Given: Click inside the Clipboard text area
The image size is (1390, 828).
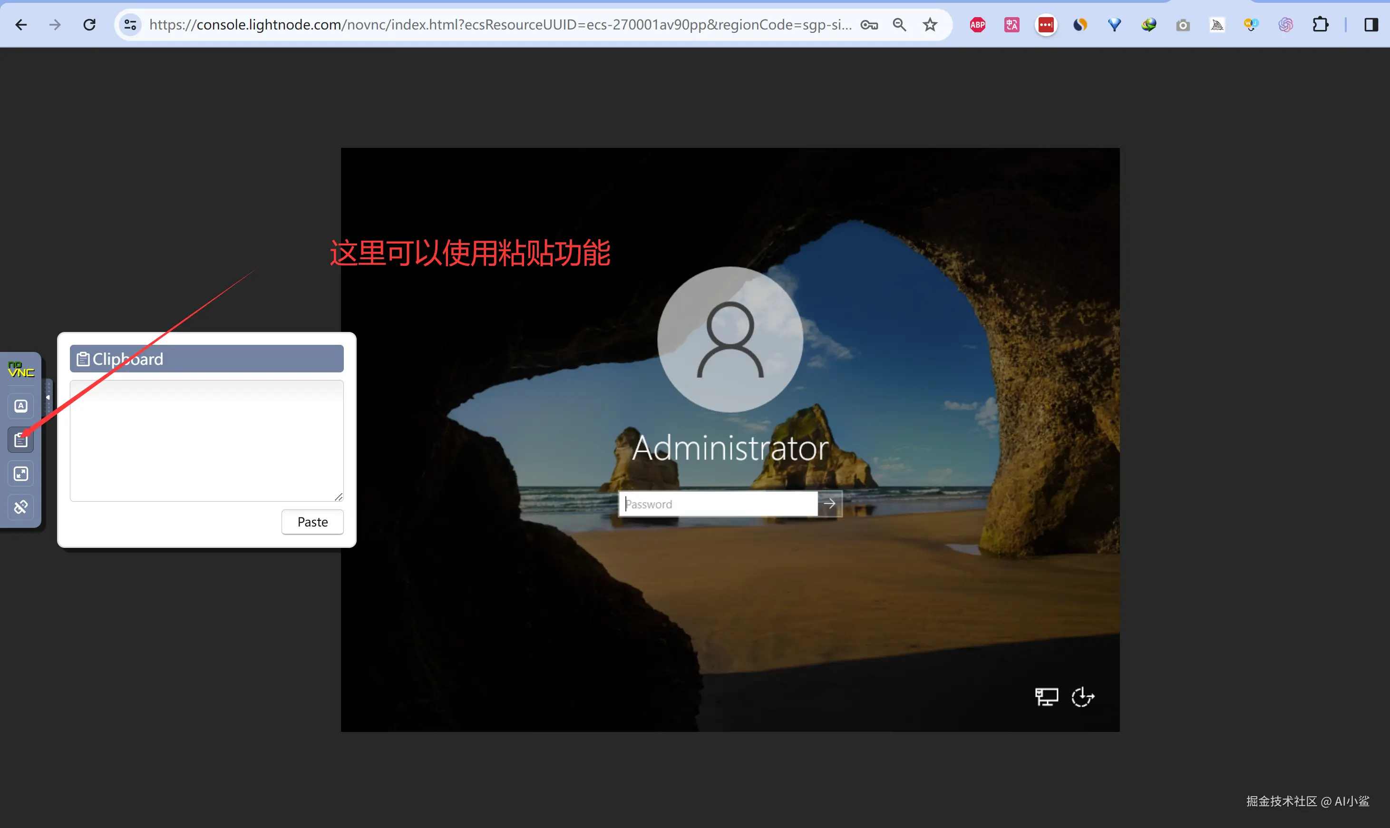Looking at the screenshot, I should (206, 440).
